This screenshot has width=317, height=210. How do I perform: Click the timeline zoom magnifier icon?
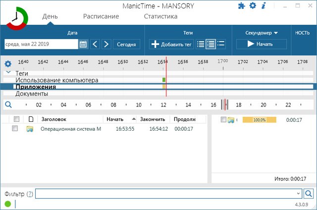[x=8, y=105]
